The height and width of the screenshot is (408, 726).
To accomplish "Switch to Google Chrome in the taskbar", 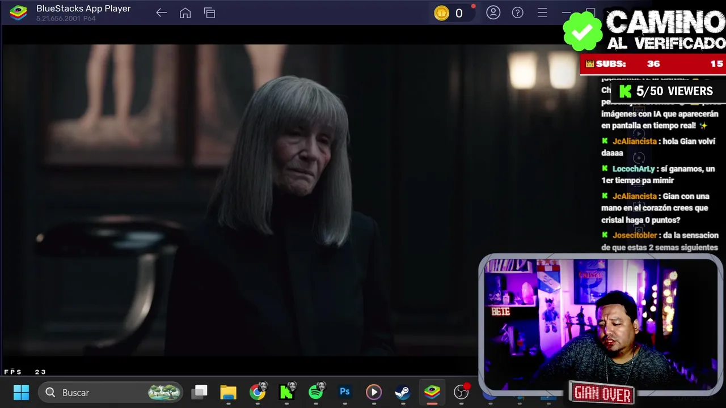I will (x=258, y=392).
